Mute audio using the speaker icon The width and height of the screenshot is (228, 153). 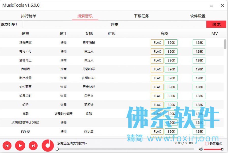[201, 149]
